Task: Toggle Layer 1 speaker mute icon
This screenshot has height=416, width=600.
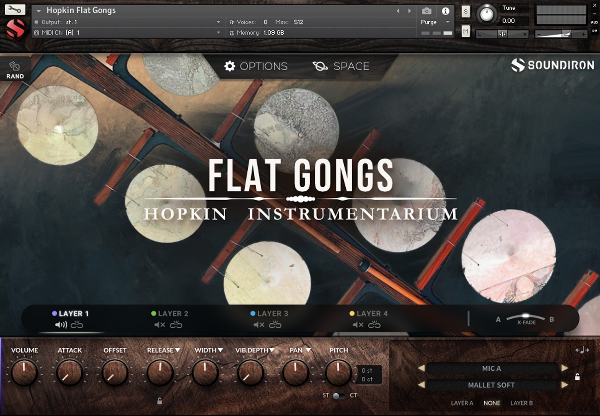Action: (61, 325)
